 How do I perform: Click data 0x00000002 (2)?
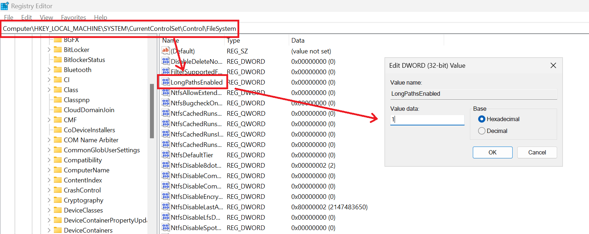point(313,165)
